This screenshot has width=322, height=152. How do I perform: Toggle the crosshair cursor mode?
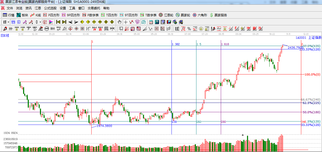(x=126, y=22)
